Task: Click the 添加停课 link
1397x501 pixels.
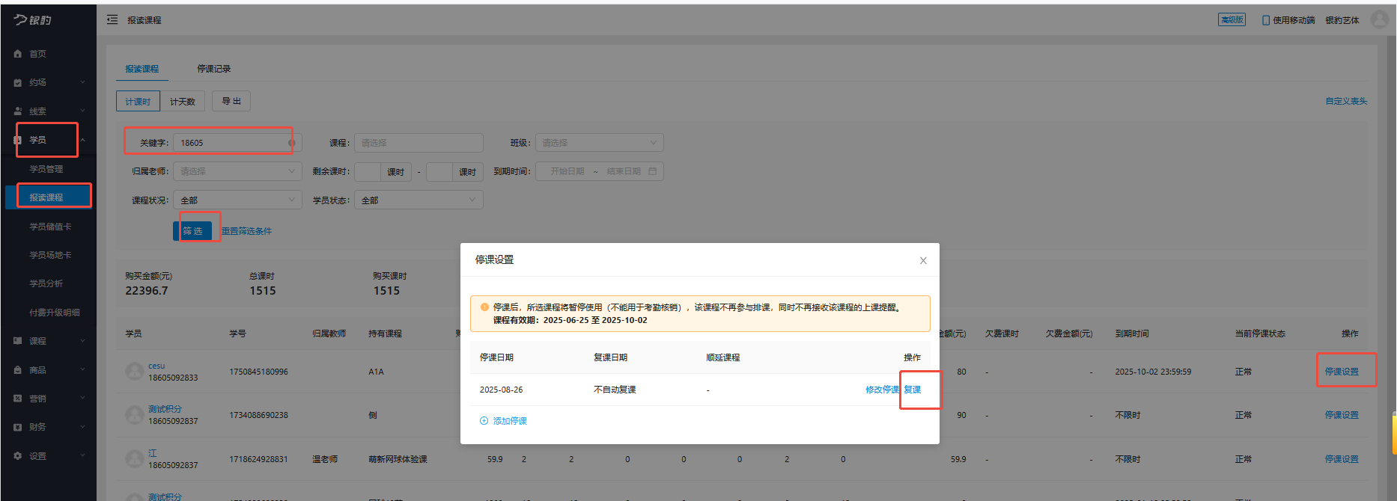Action: pos(510,421)
